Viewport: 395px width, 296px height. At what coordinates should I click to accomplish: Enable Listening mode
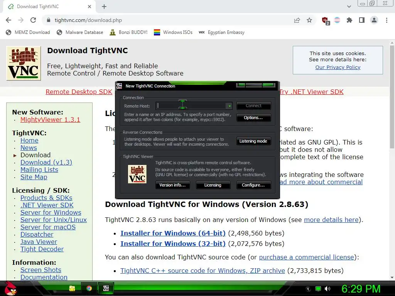tap(253, 141)
